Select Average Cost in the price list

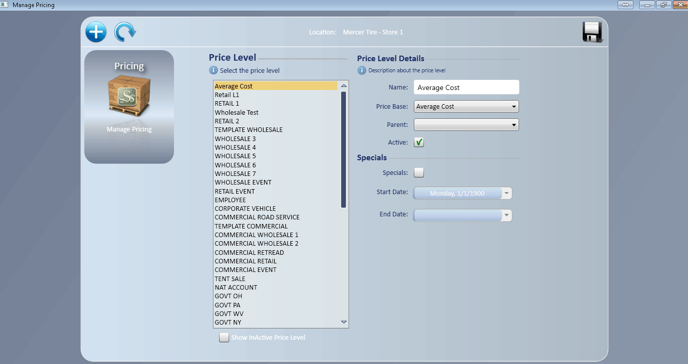coord(276,86)
